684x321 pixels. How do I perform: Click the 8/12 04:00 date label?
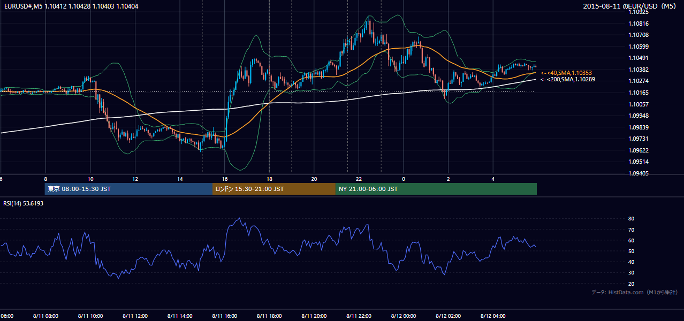[x=493, y=316]
